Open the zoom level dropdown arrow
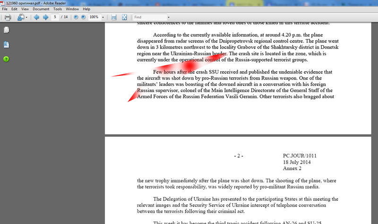This screenshot has width=378, height=224. tap(103, 17)
